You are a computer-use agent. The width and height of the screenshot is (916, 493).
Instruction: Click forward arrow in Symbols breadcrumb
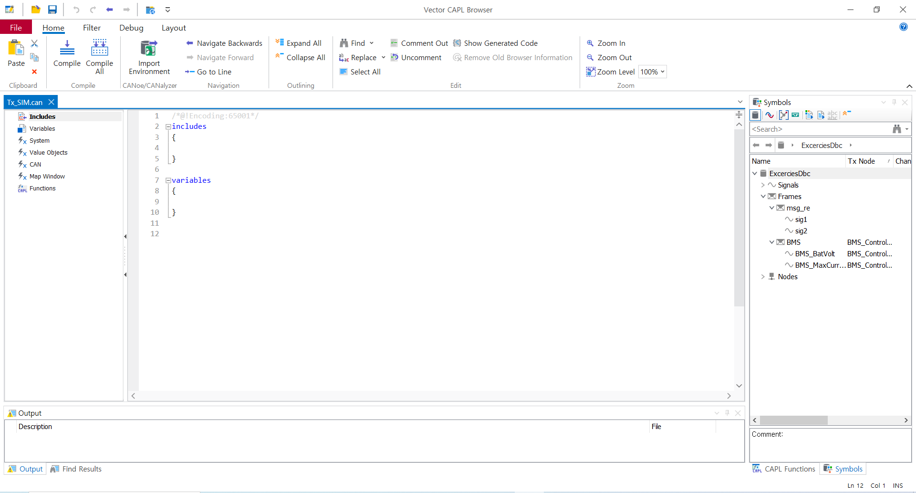click(x=769, y=145)
